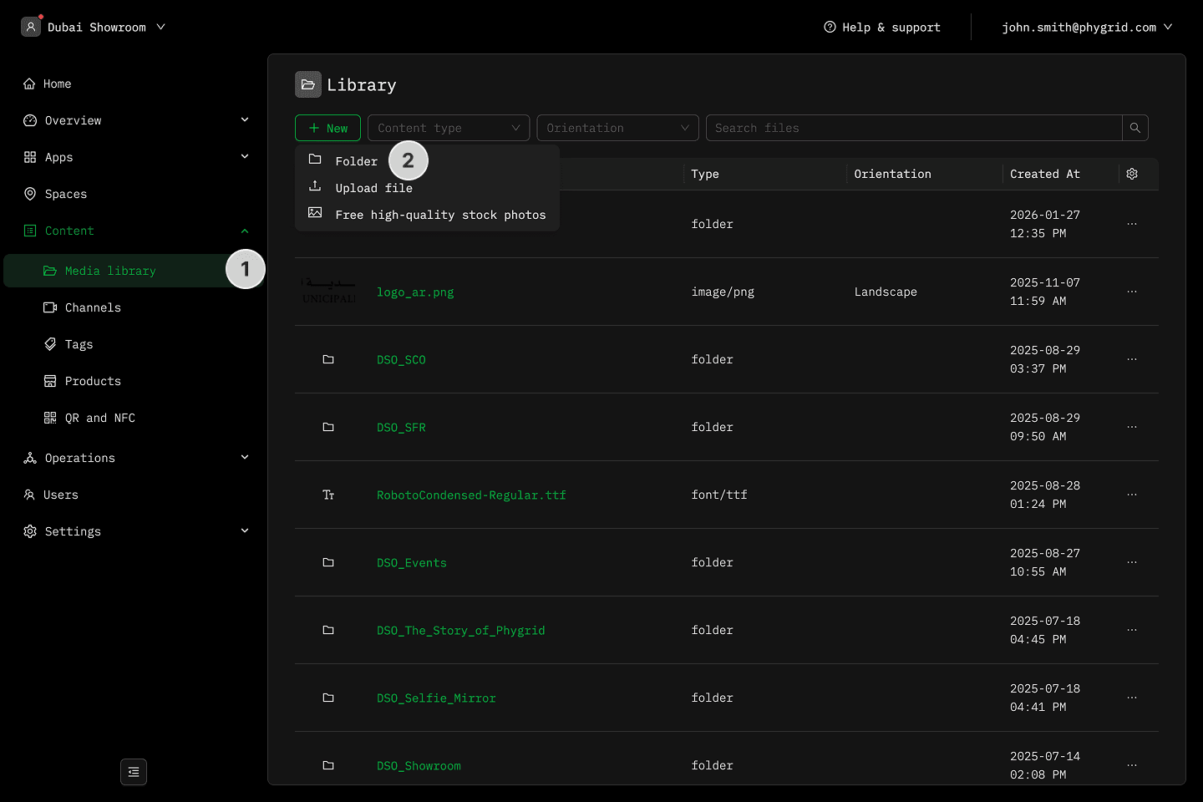The image size is (1203, 802).
Task: Choose Upload file from the New menu
Action: [373, 188]
